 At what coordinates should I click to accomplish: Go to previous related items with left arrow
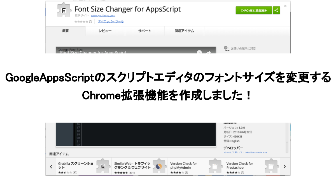pos(51,167)
